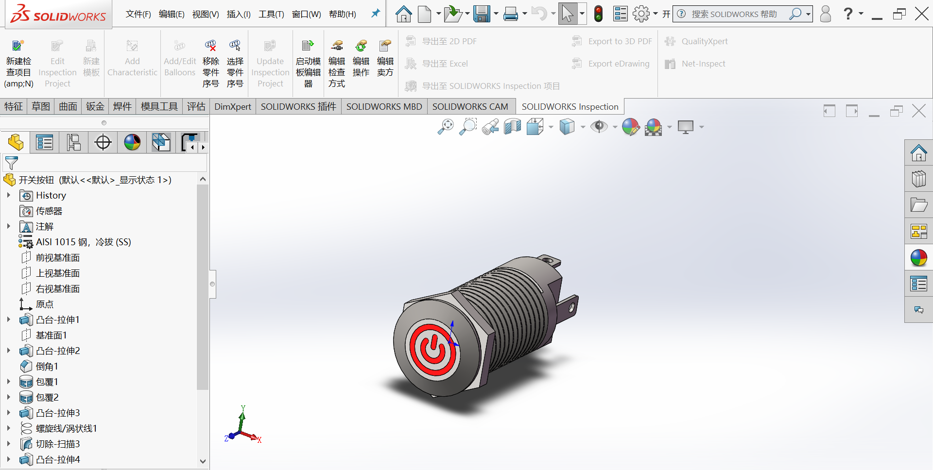This screenshot has width=933, height=470.
Task: Expand the 凸台-拉伸1 feature
Action: tap(8, 319)
